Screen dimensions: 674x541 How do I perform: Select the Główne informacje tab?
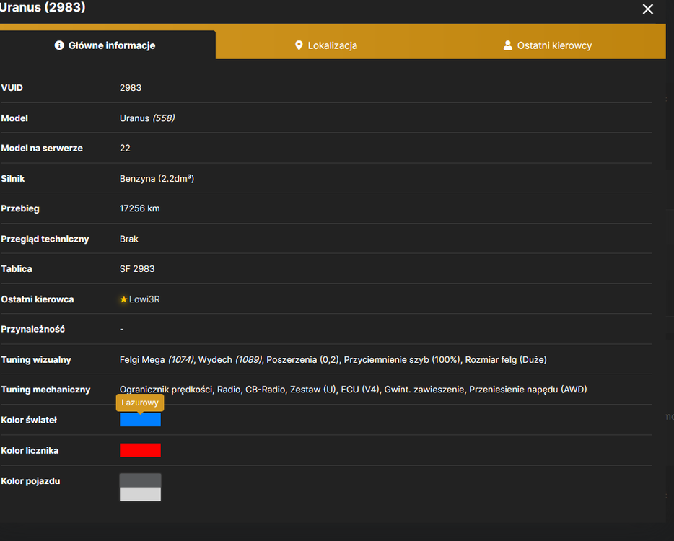(x=105, y=45)
